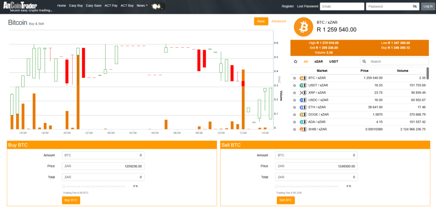Filter markets by USDT tab
The width and height of the screenshot is (436, 207).
[334, 61]
